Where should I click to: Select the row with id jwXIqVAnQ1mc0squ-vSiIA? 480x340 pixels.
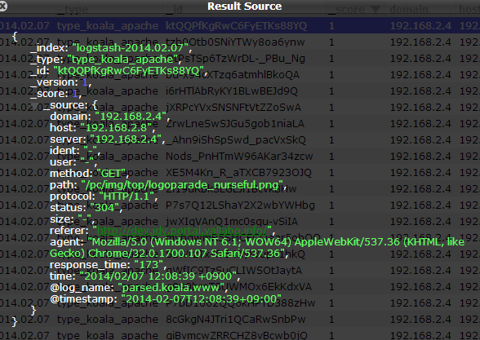pos(240,222)
